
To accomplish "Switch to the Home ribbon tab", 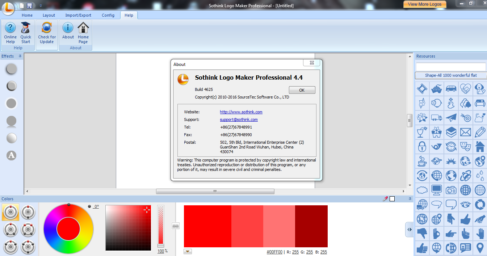I will click(27, 15).
